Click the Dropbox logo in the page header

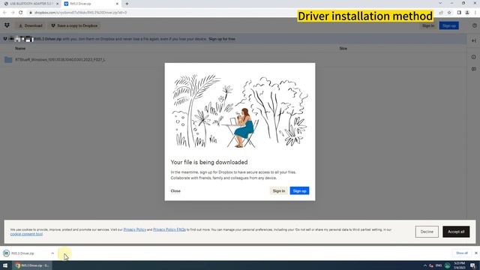7,25
